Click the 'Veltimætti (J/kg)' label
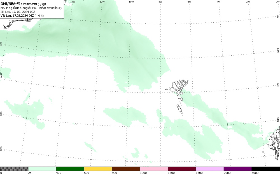This screenshot has height=175, width=280. click(34, 4)
